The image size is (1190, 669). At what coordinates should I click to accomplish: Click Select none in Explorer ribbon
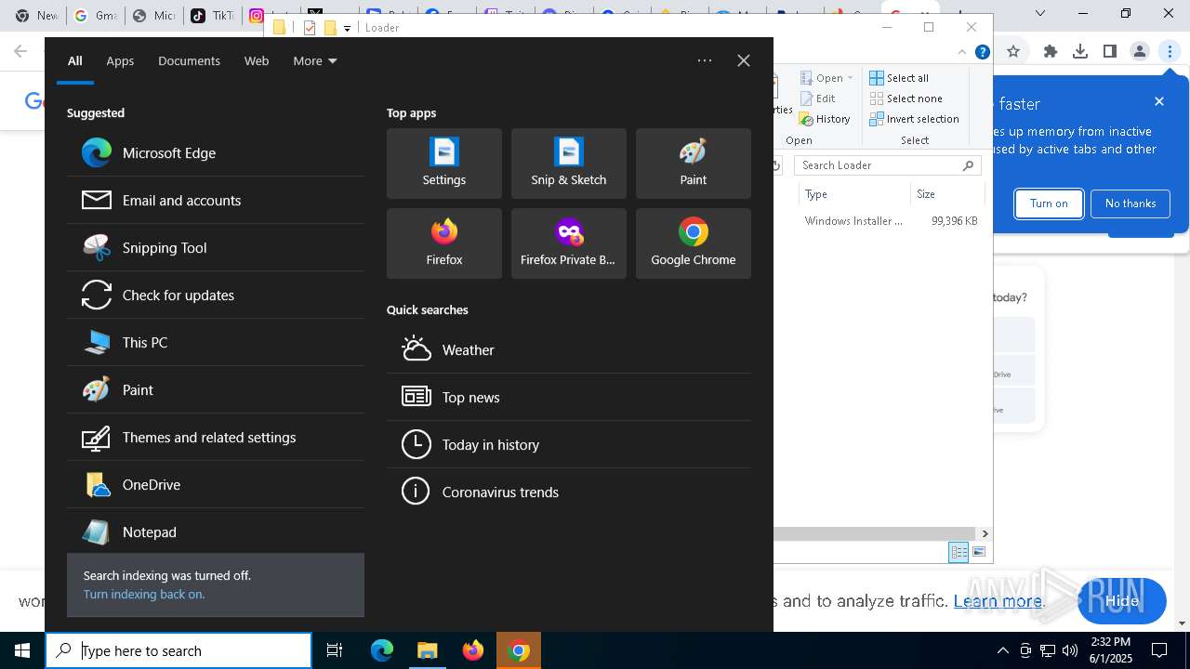tap(906, 98)
